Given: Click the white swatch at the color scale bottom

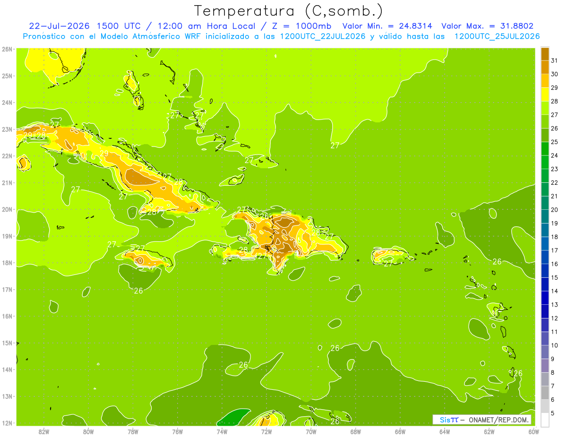Looking at the screenshot, I should 545,420.
